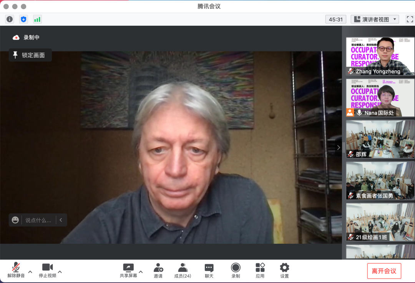This screenshot has width=415, height=283.
Task: Unmute microphone (解除静音)
Action: pyautogui.click(x=16, y=270)
